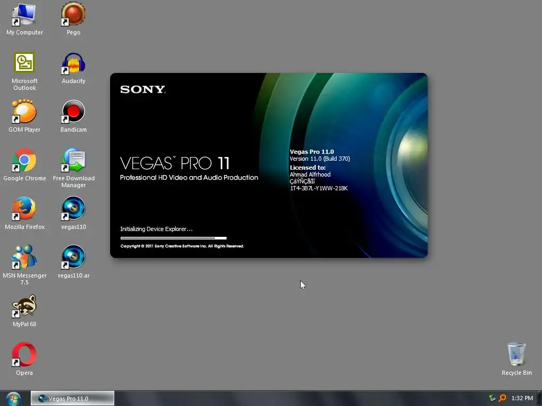Screen dimensions: 542x406
Task: Click the Vegas Pro 11.0 taskbar button
Action: click(72, 399)
